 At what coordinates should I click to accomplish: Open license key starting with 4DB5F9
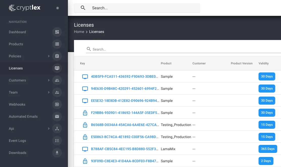point(125,76)
